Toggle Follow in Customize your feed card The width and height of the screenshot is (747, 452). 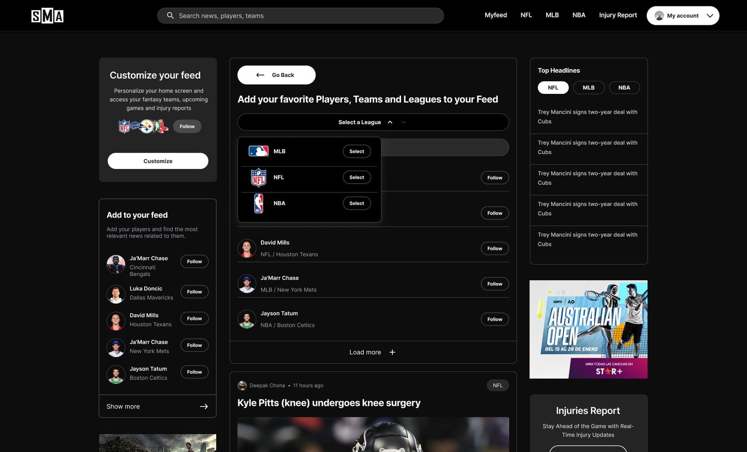click(187, 127)
